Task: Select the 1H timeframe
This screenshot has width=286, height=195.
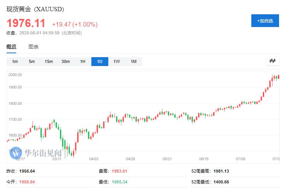Action: (x=82, y=61)
